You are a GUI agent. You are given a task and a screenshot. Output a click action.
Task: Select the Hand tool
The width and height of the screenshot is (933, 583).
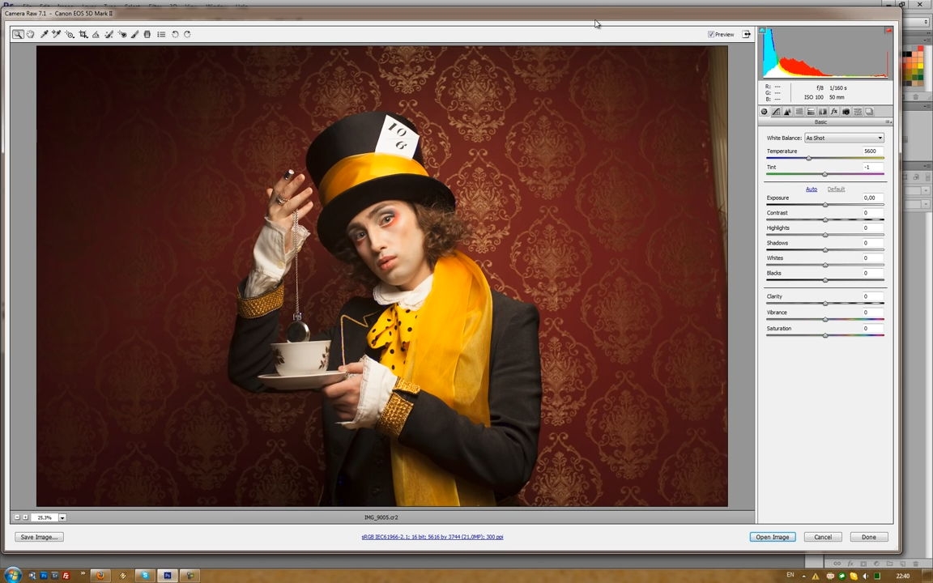click(30, 35)
